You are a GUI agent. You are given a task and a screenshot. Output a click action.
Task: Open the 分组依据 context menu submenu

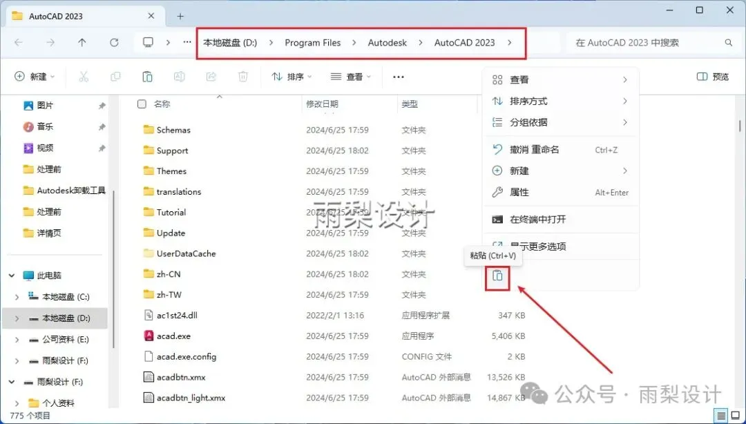(x=560, y=122)
